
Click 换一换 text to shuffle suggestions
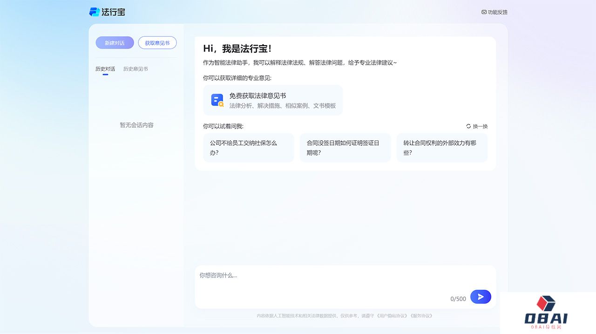[480, 126]
